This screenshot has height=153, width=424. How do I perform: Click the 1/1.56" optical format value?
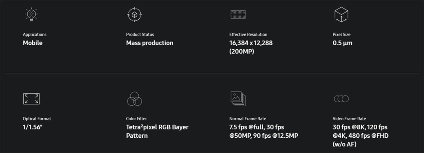coord(33,127)
